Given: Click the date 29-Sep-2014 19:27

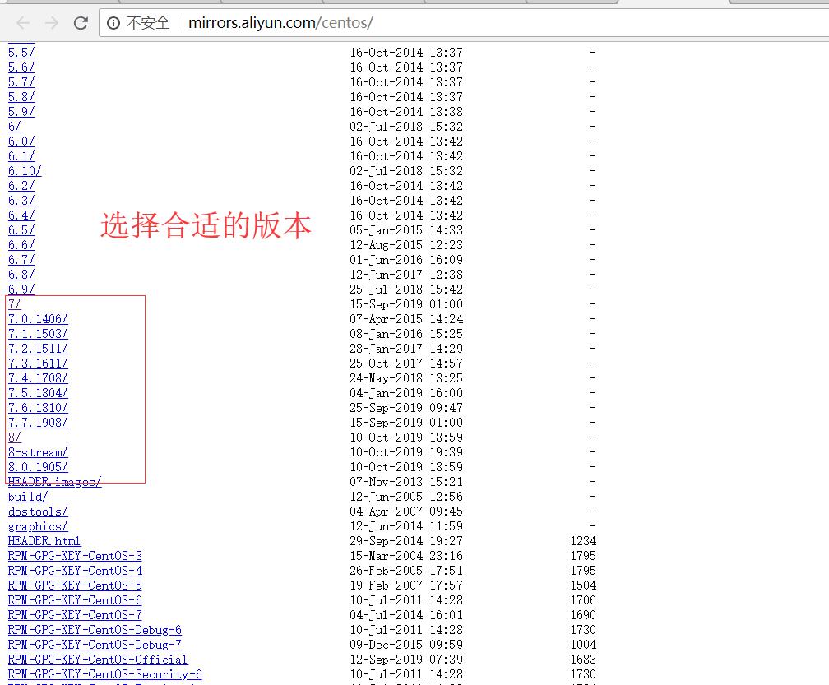Looking at the screenshot, I should [406, 541].
